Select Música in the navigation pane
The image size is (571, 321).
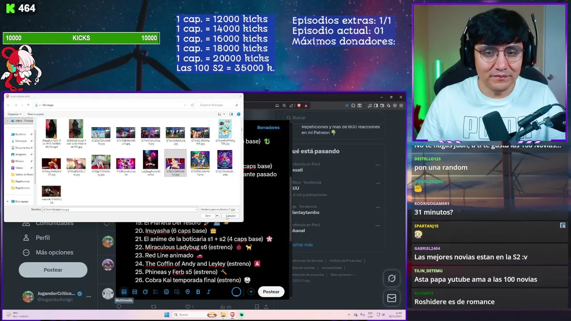pos(20,161)
